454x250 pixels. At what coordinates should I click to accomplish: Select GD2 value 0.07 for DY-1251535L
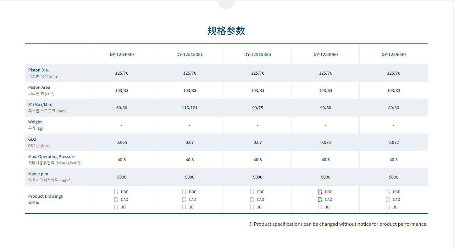click(x=190, y=142)
